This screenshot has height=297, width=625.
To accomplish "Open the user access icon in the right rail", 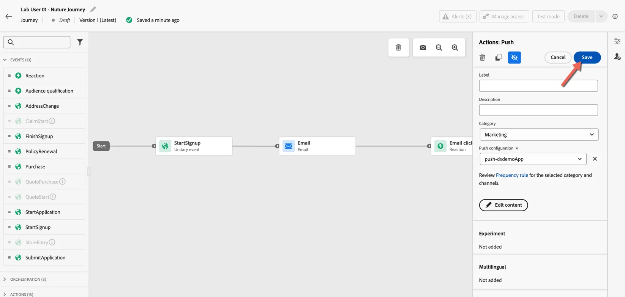I will (617, 57).
